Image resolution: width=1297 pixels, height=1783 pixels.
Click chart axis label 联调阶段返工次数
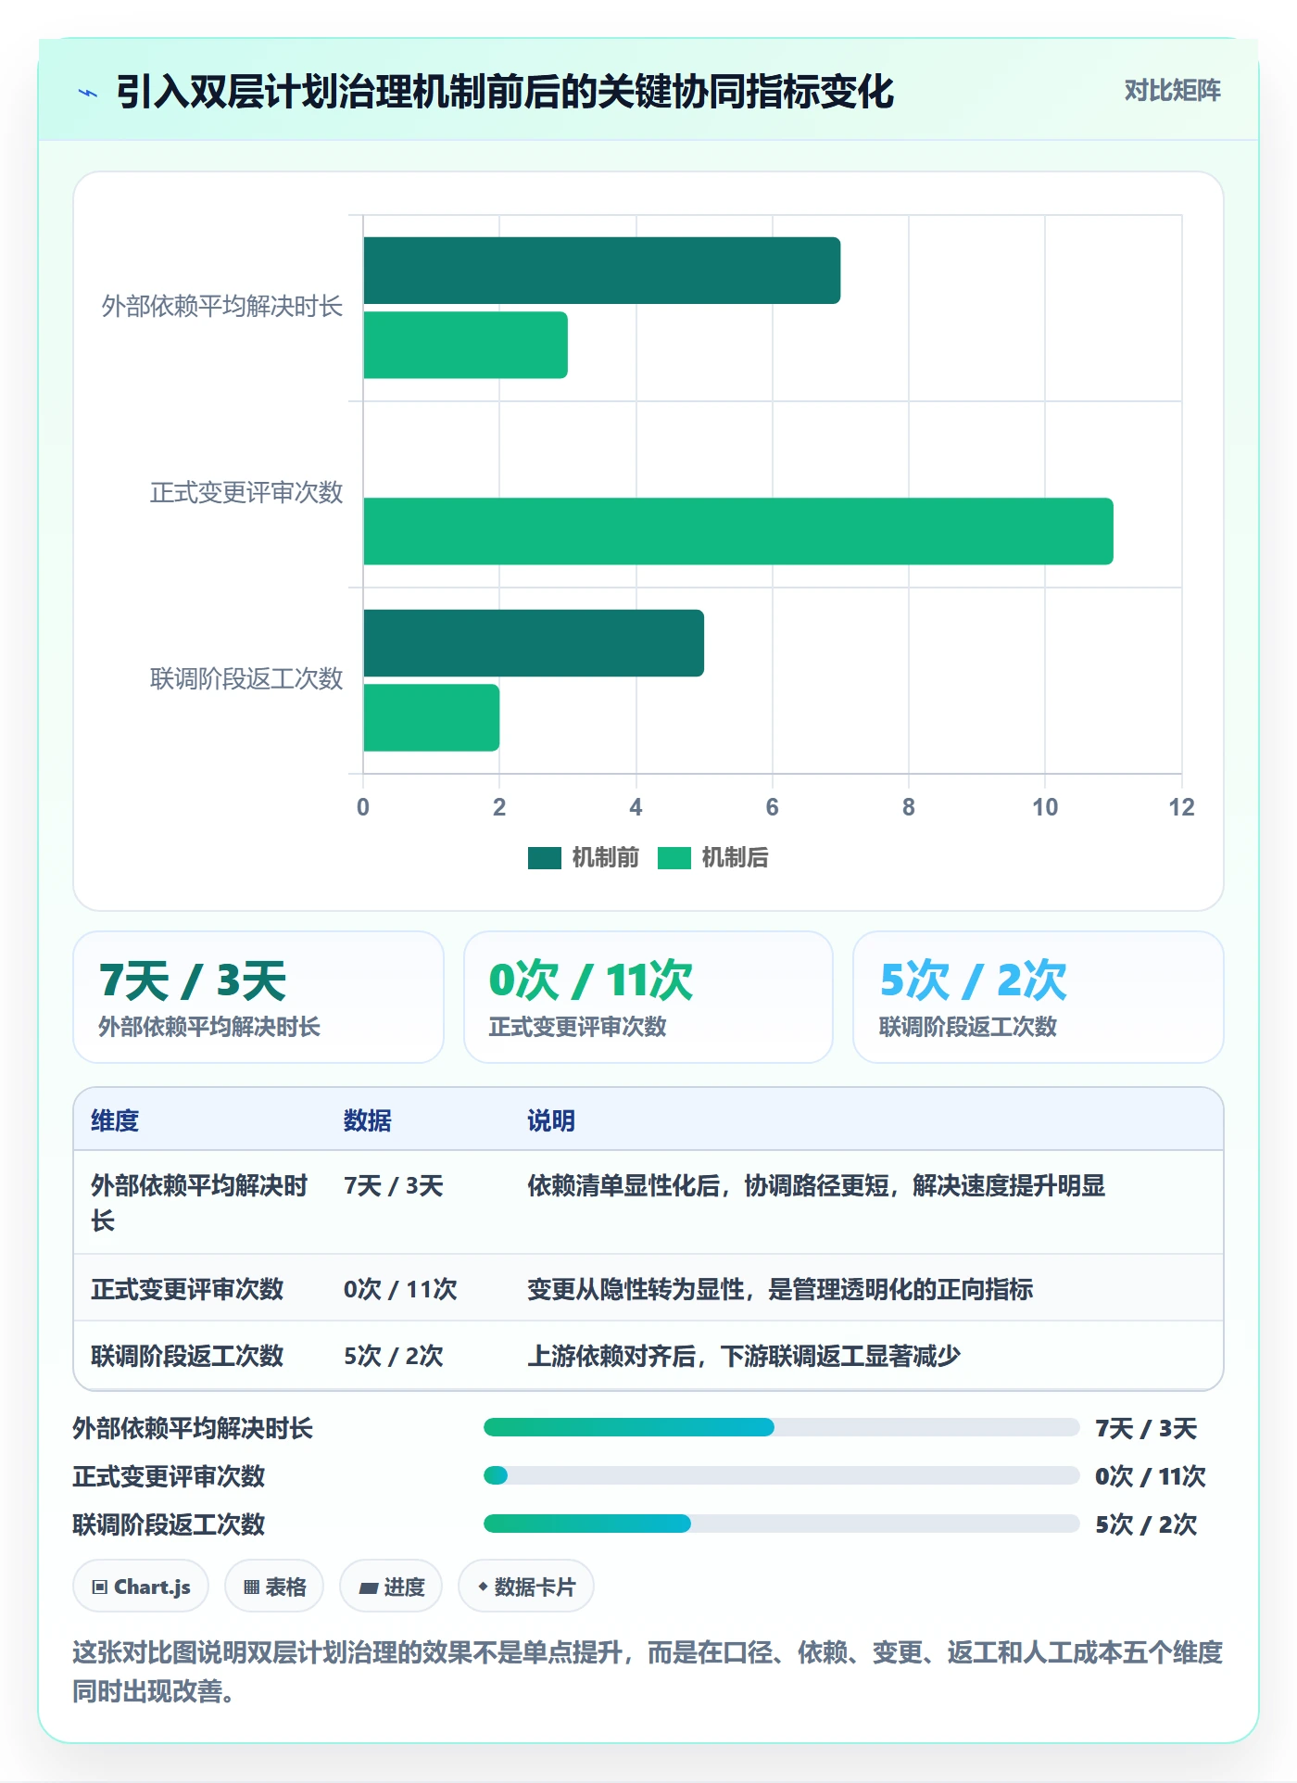[246, 679]
